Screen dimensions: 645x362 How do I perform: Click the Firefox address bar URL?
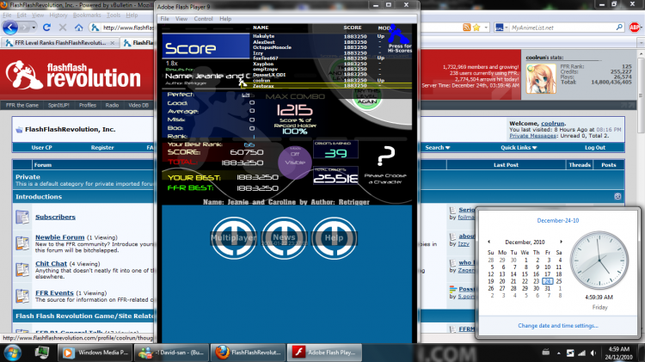click(127, 28)
